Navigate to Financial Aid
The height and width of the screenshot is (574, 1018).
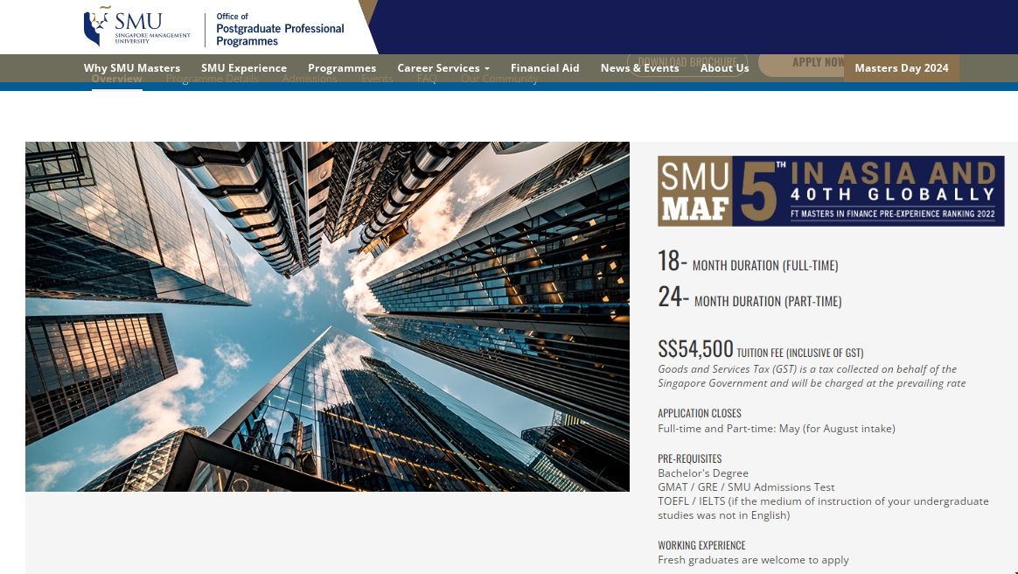click(545, 67)
